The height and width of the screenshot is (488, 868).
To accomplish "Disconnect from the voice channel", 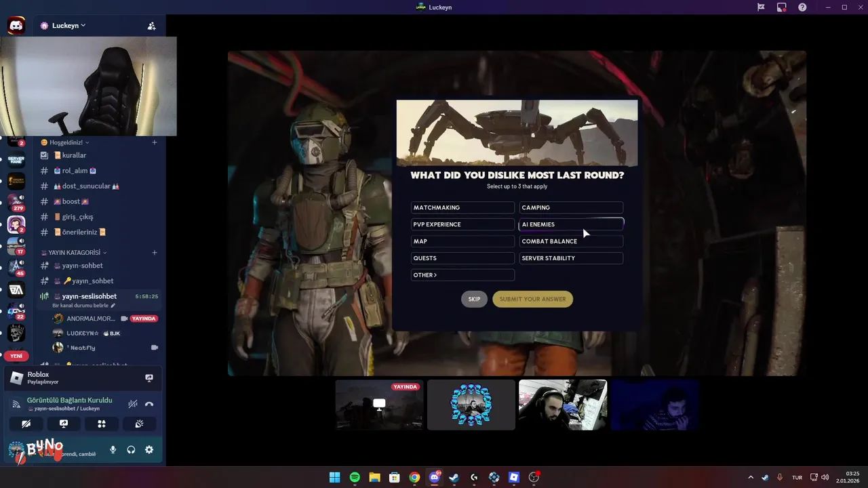I will (149, 404).
